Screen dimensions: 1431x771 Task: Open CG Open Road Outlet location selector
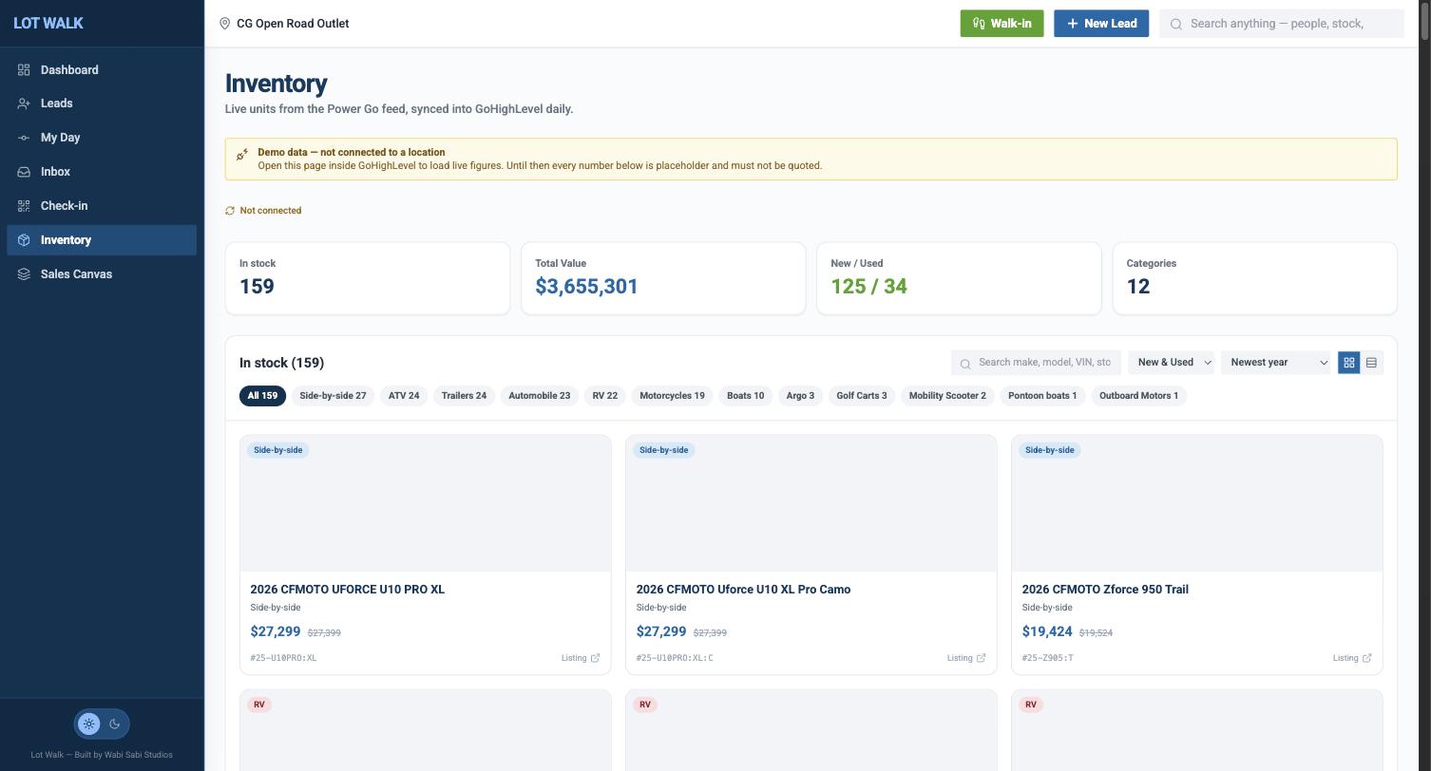(x=284, y=24)
